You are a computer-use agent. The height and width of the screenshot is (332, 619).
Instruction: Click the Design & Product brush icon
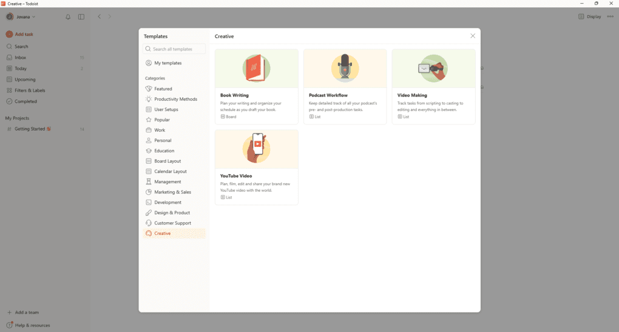(149, 213)
